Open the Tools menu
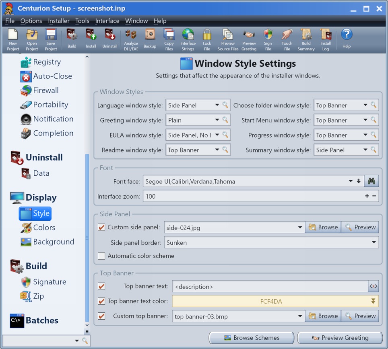The height and width of the screenshot is (349, 388). point(82,21)
